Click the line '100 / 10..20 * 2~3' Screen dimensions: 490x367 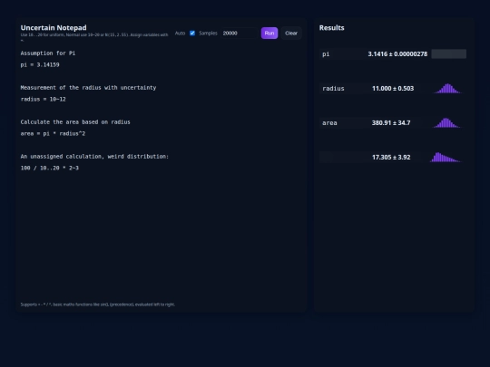(x=50, y=168)
